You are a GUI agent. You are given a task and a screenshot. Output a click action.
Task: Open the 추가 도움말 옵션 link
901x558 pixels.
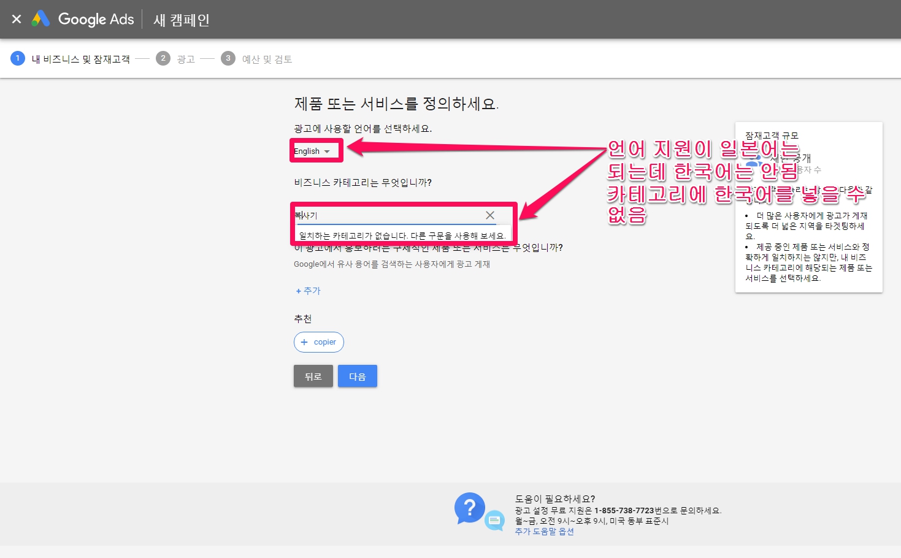point(544,532)
